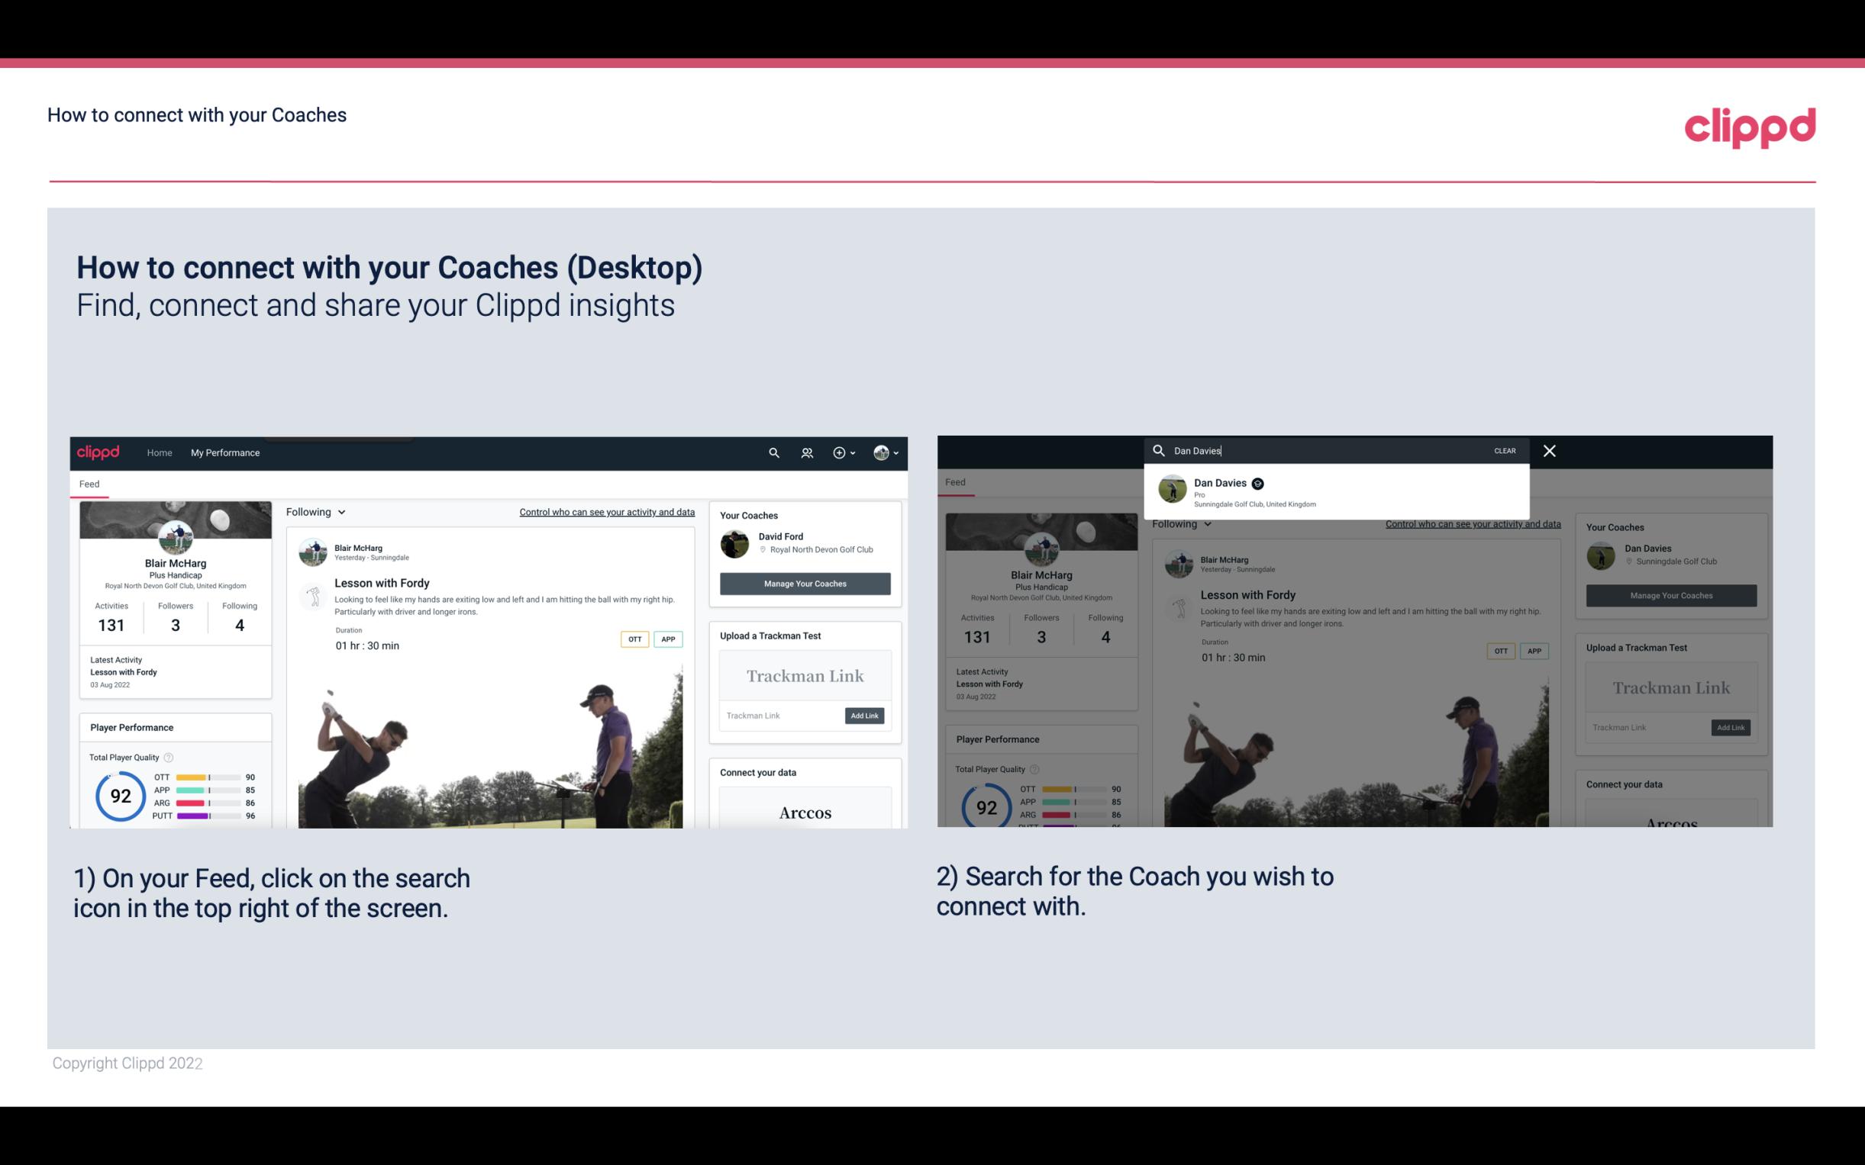Click the CLEAR button in search bar
Viewport: 1865px width, 1165px height.
pyautogui.click(x=1505, y=451)
